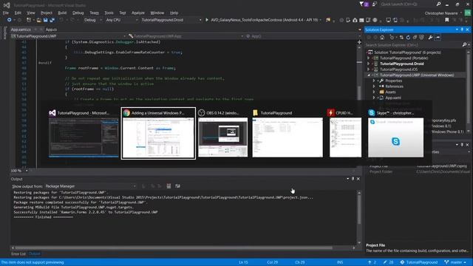This screenshot has width=473, height=266.
Task: Start debugging with the green play arrow
Action: coord(207,20)
